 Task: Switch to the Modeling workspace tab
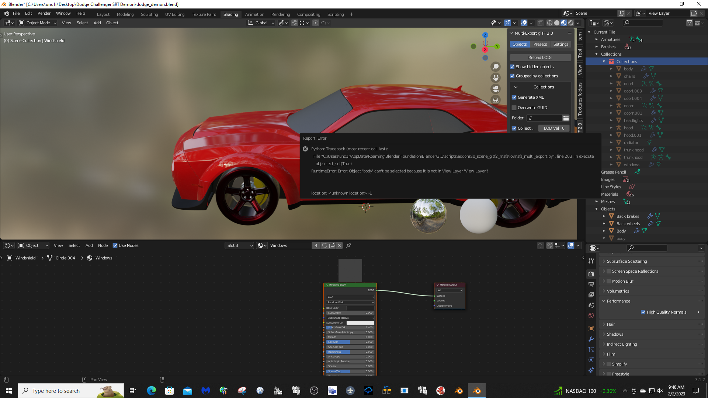pyautogui.click(x=125, y=14)
